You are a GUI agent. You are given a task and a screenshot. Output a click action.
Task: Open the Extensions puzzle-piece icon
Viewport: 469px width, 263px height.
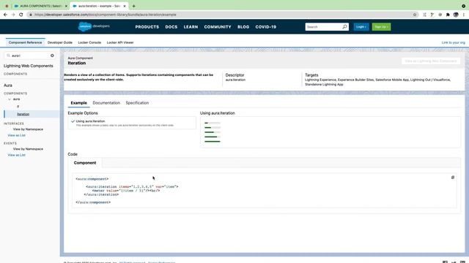click(x=448, y=15)
